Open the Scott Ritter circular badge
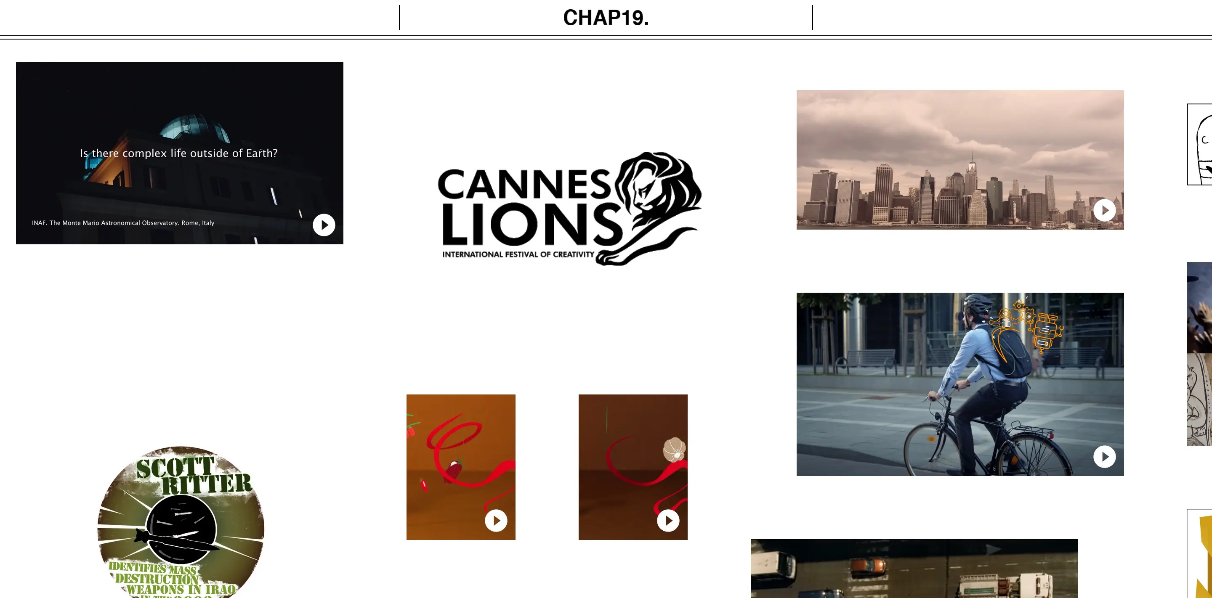This screenshot has width=1212, height=598. pos(181,522)
